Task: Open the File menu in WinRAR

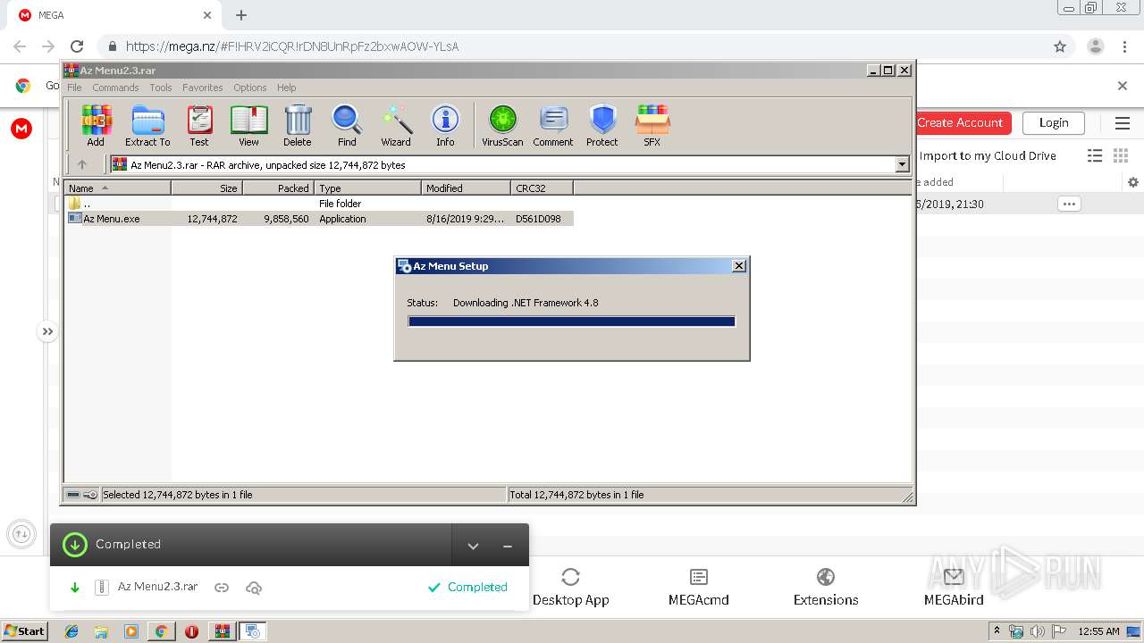Action: point(74,88)
